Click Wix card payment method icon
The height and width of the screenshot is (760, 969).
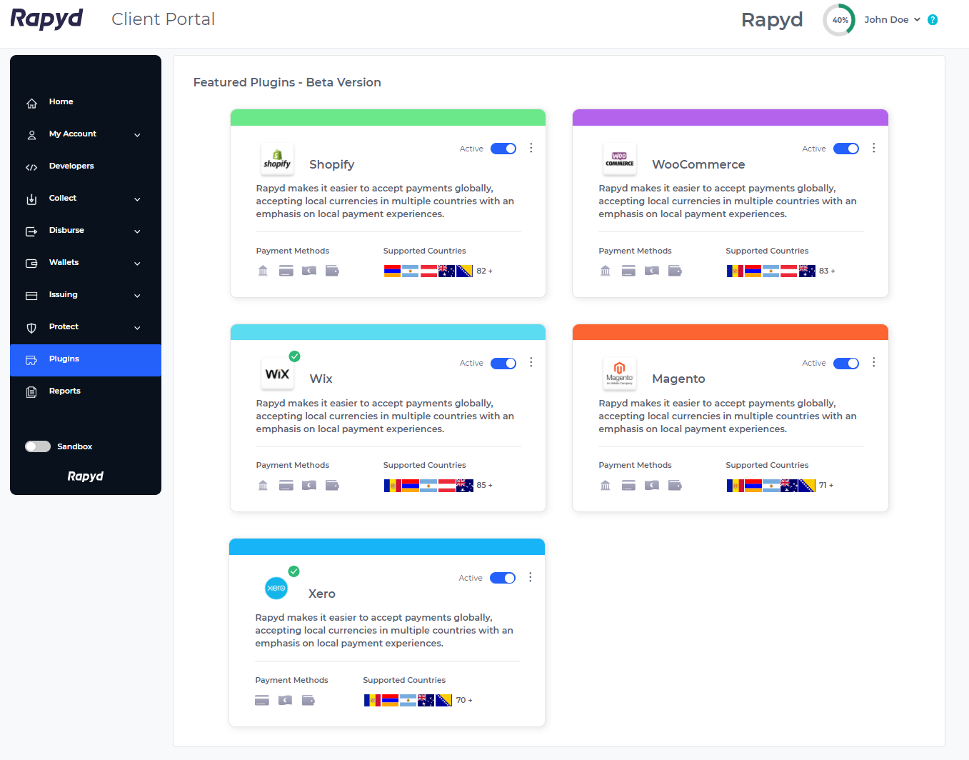point(286,485)
